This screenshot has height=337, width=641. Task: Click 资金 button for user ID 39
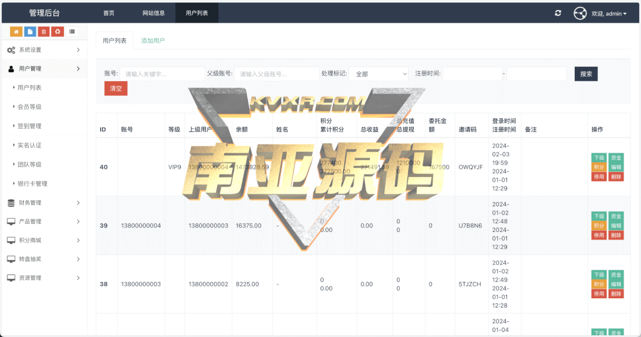tap(616, 216)
